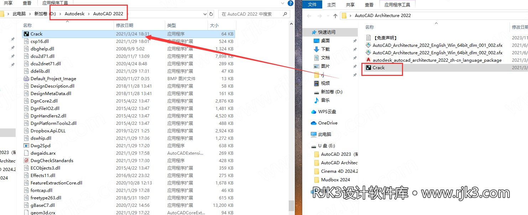Open 应用程序工具 tab in the right window
Viewport: 528px width, 215px height.
(397, 5)
